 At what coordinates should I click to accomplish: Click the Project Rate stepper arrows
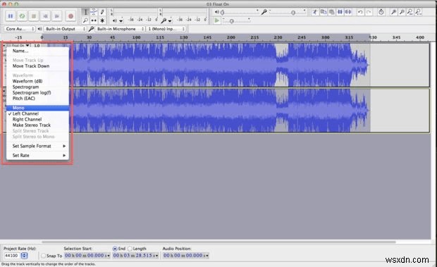click(x=24, y=256)
